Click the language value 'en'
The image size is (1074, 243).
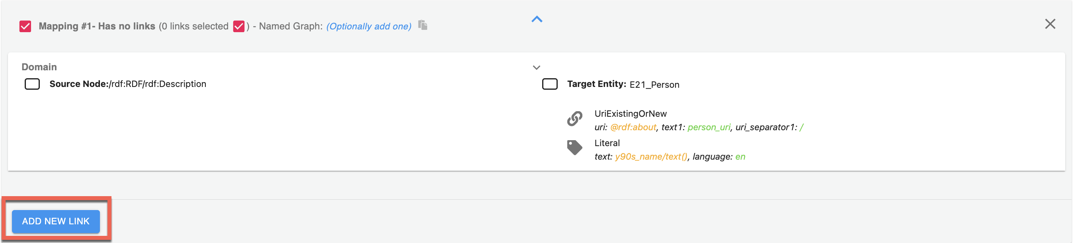740,157
